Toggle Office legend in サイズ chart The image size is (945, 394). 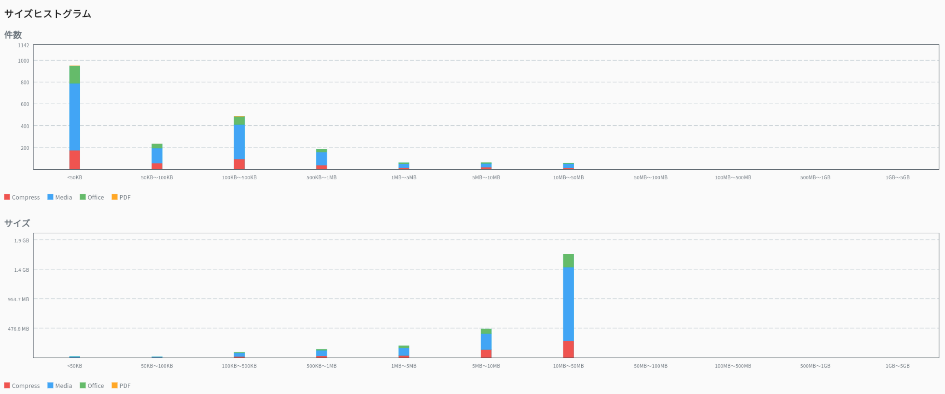(92, 385)
